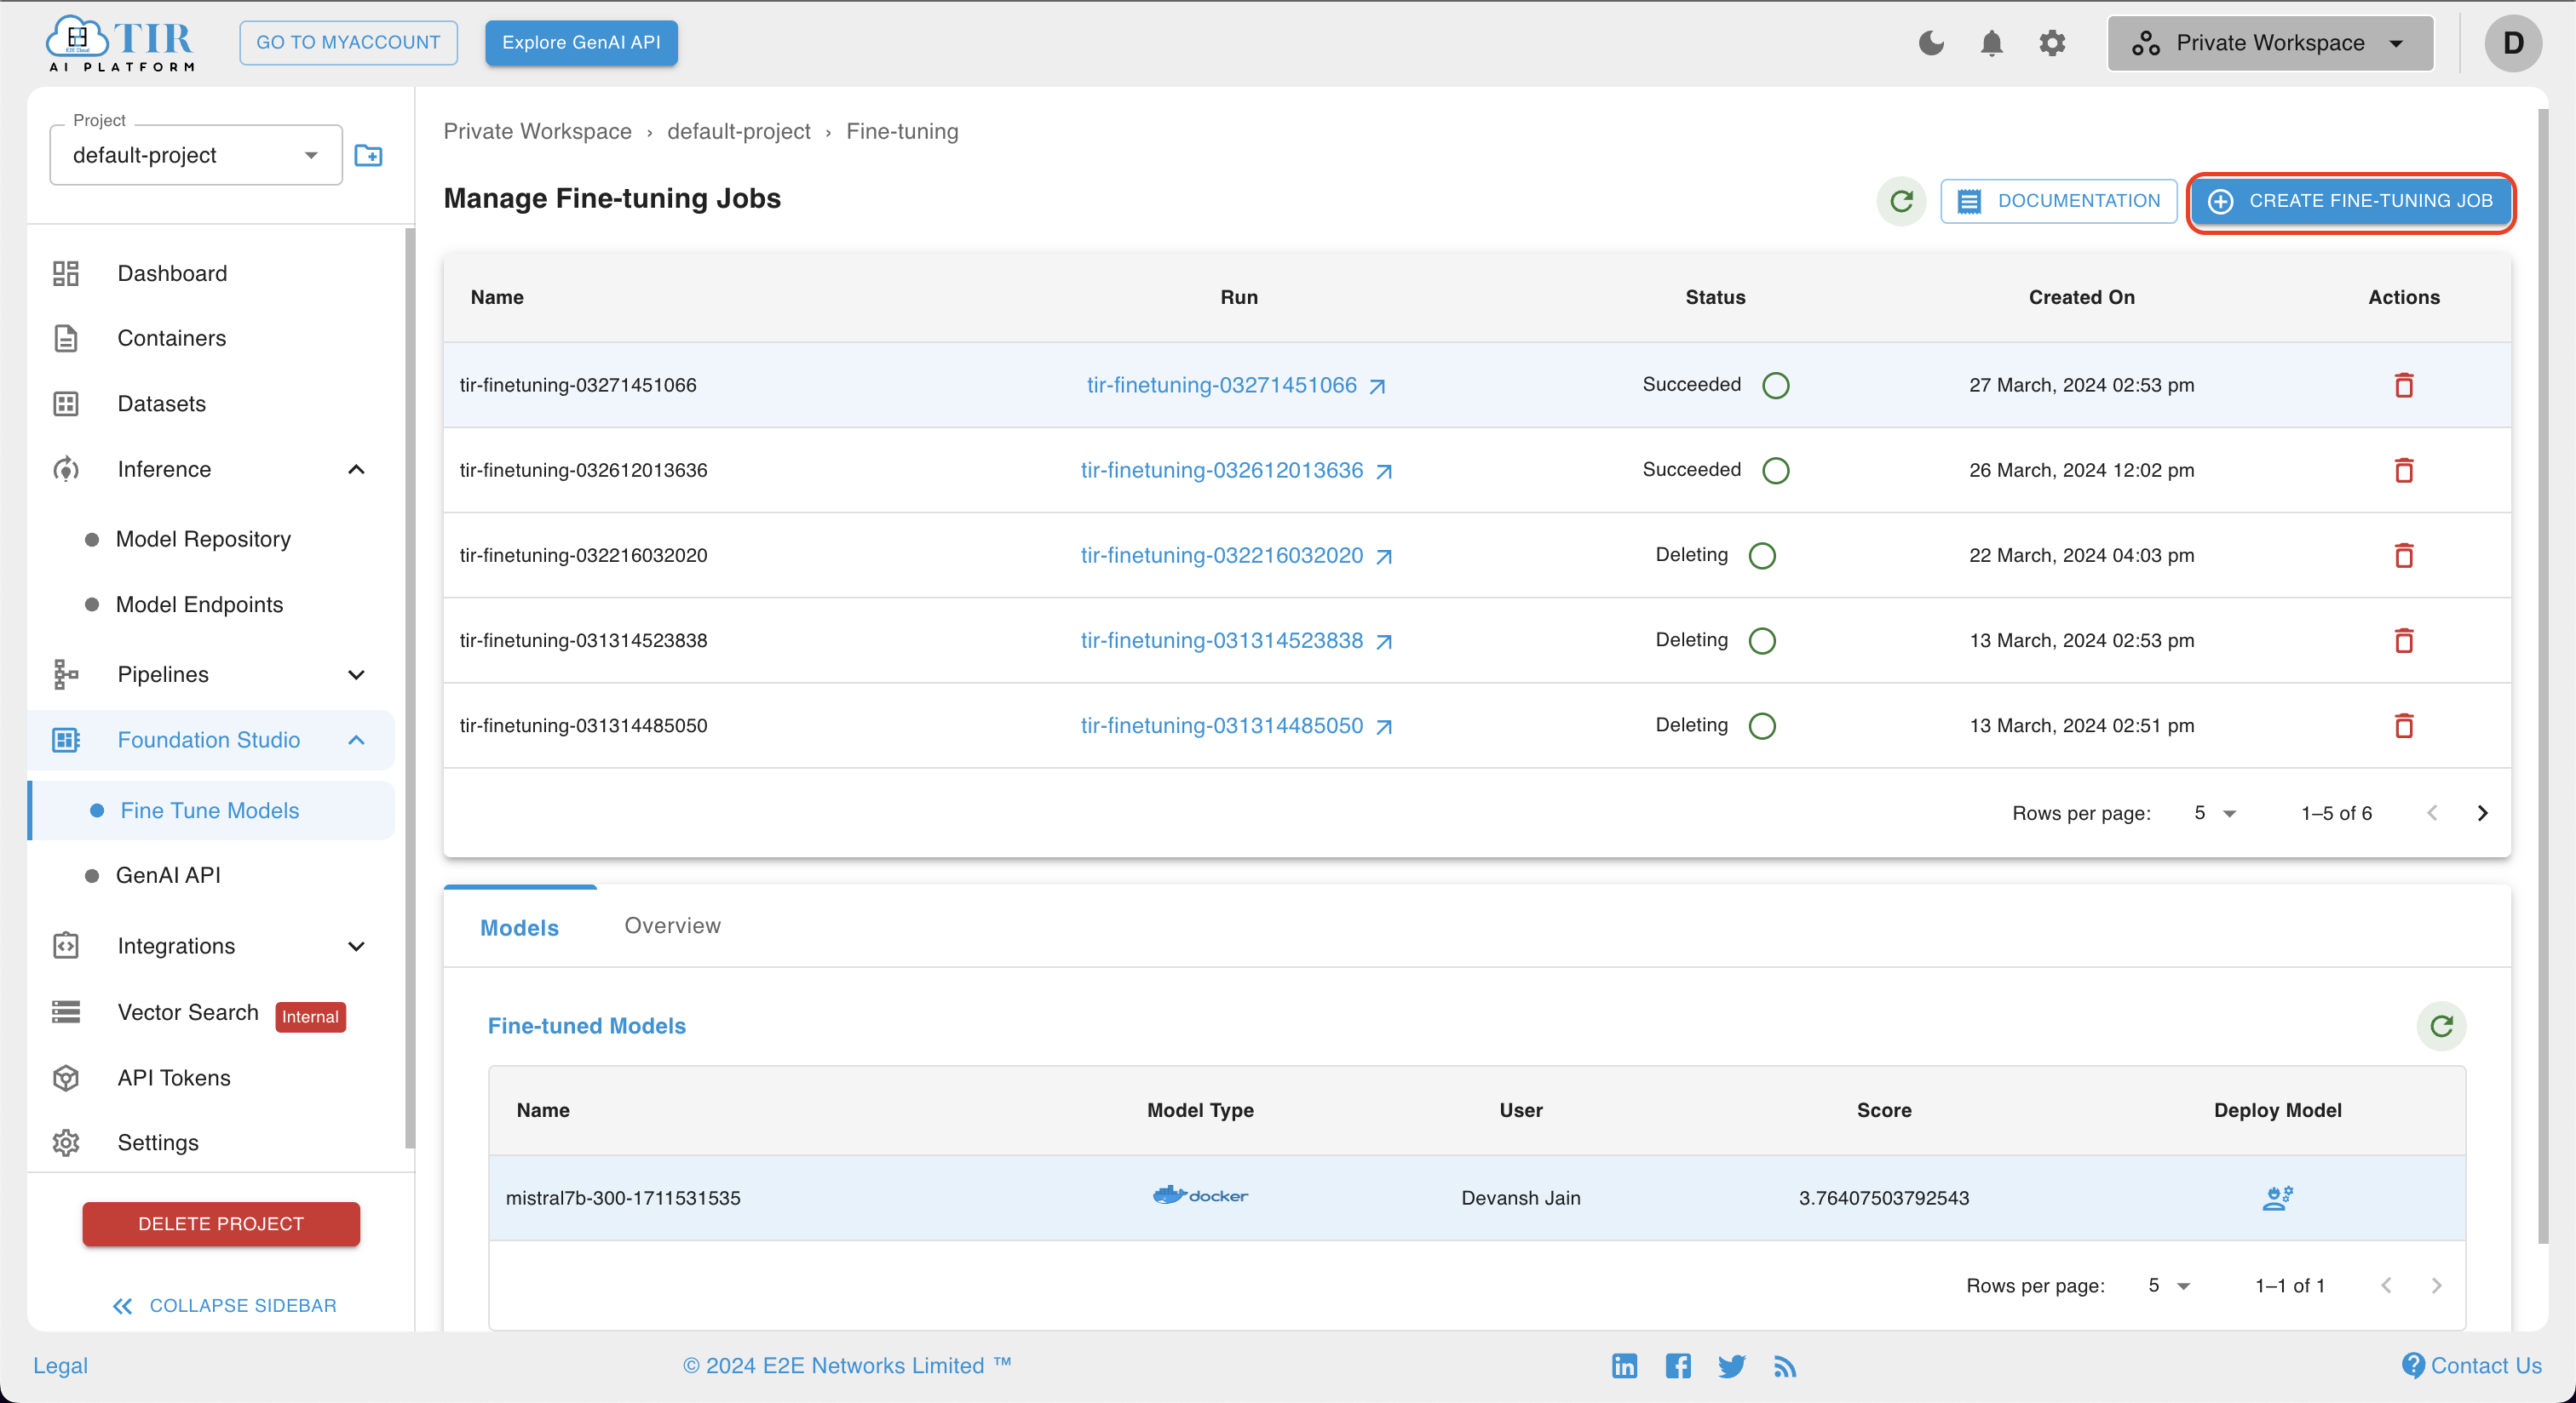
Task: Click GO TO MYACCOUNT button
Action: pos(348,43)
